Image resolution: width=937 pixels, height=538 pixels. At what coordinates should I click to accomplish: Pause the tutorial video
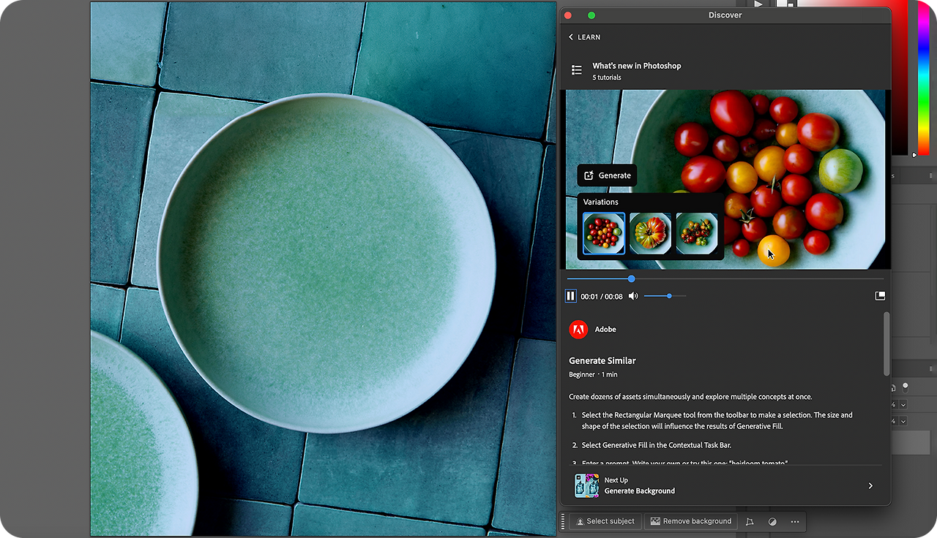click(x=570, y=296)
